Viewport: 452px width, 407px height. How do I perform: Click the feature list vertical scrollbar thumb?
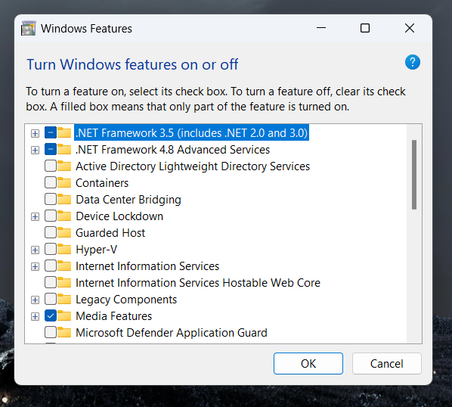coord(414,175)
